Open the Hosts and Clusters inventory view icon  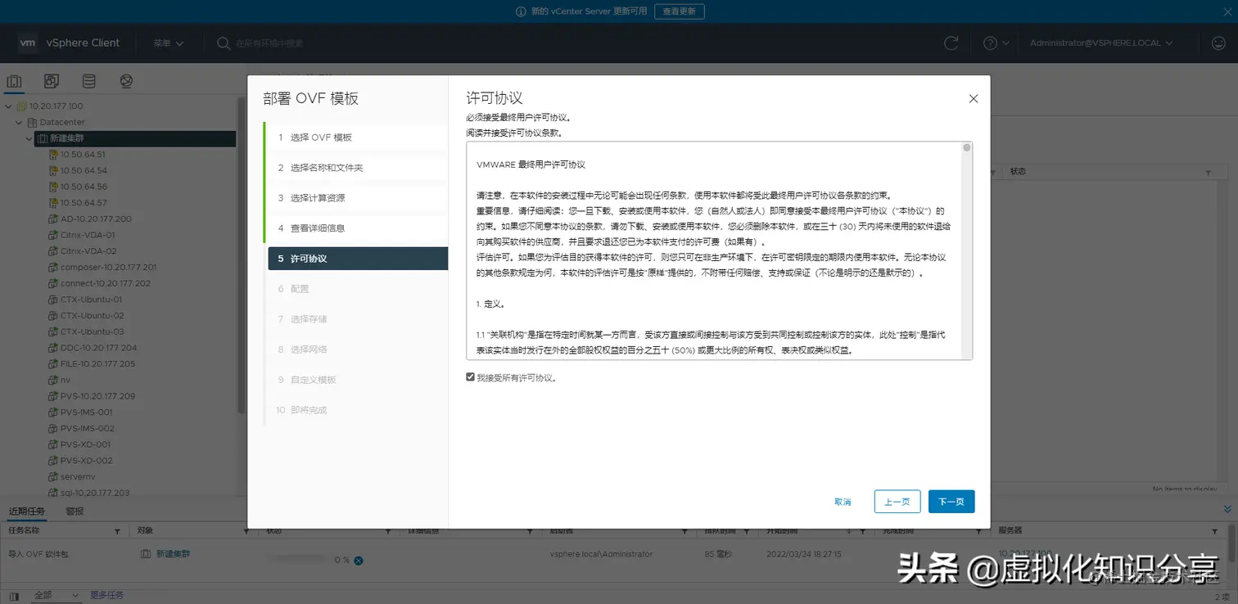(x=12, y=80)
